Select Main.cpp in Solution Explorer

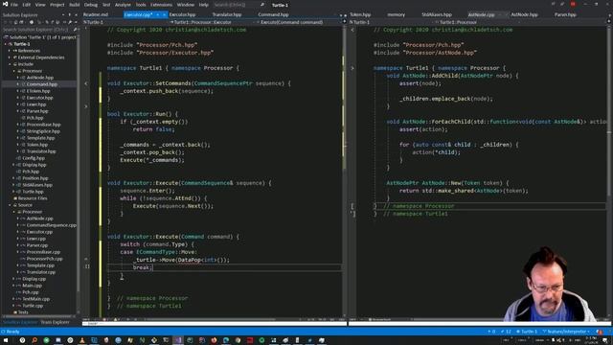(x=32, y=286)
